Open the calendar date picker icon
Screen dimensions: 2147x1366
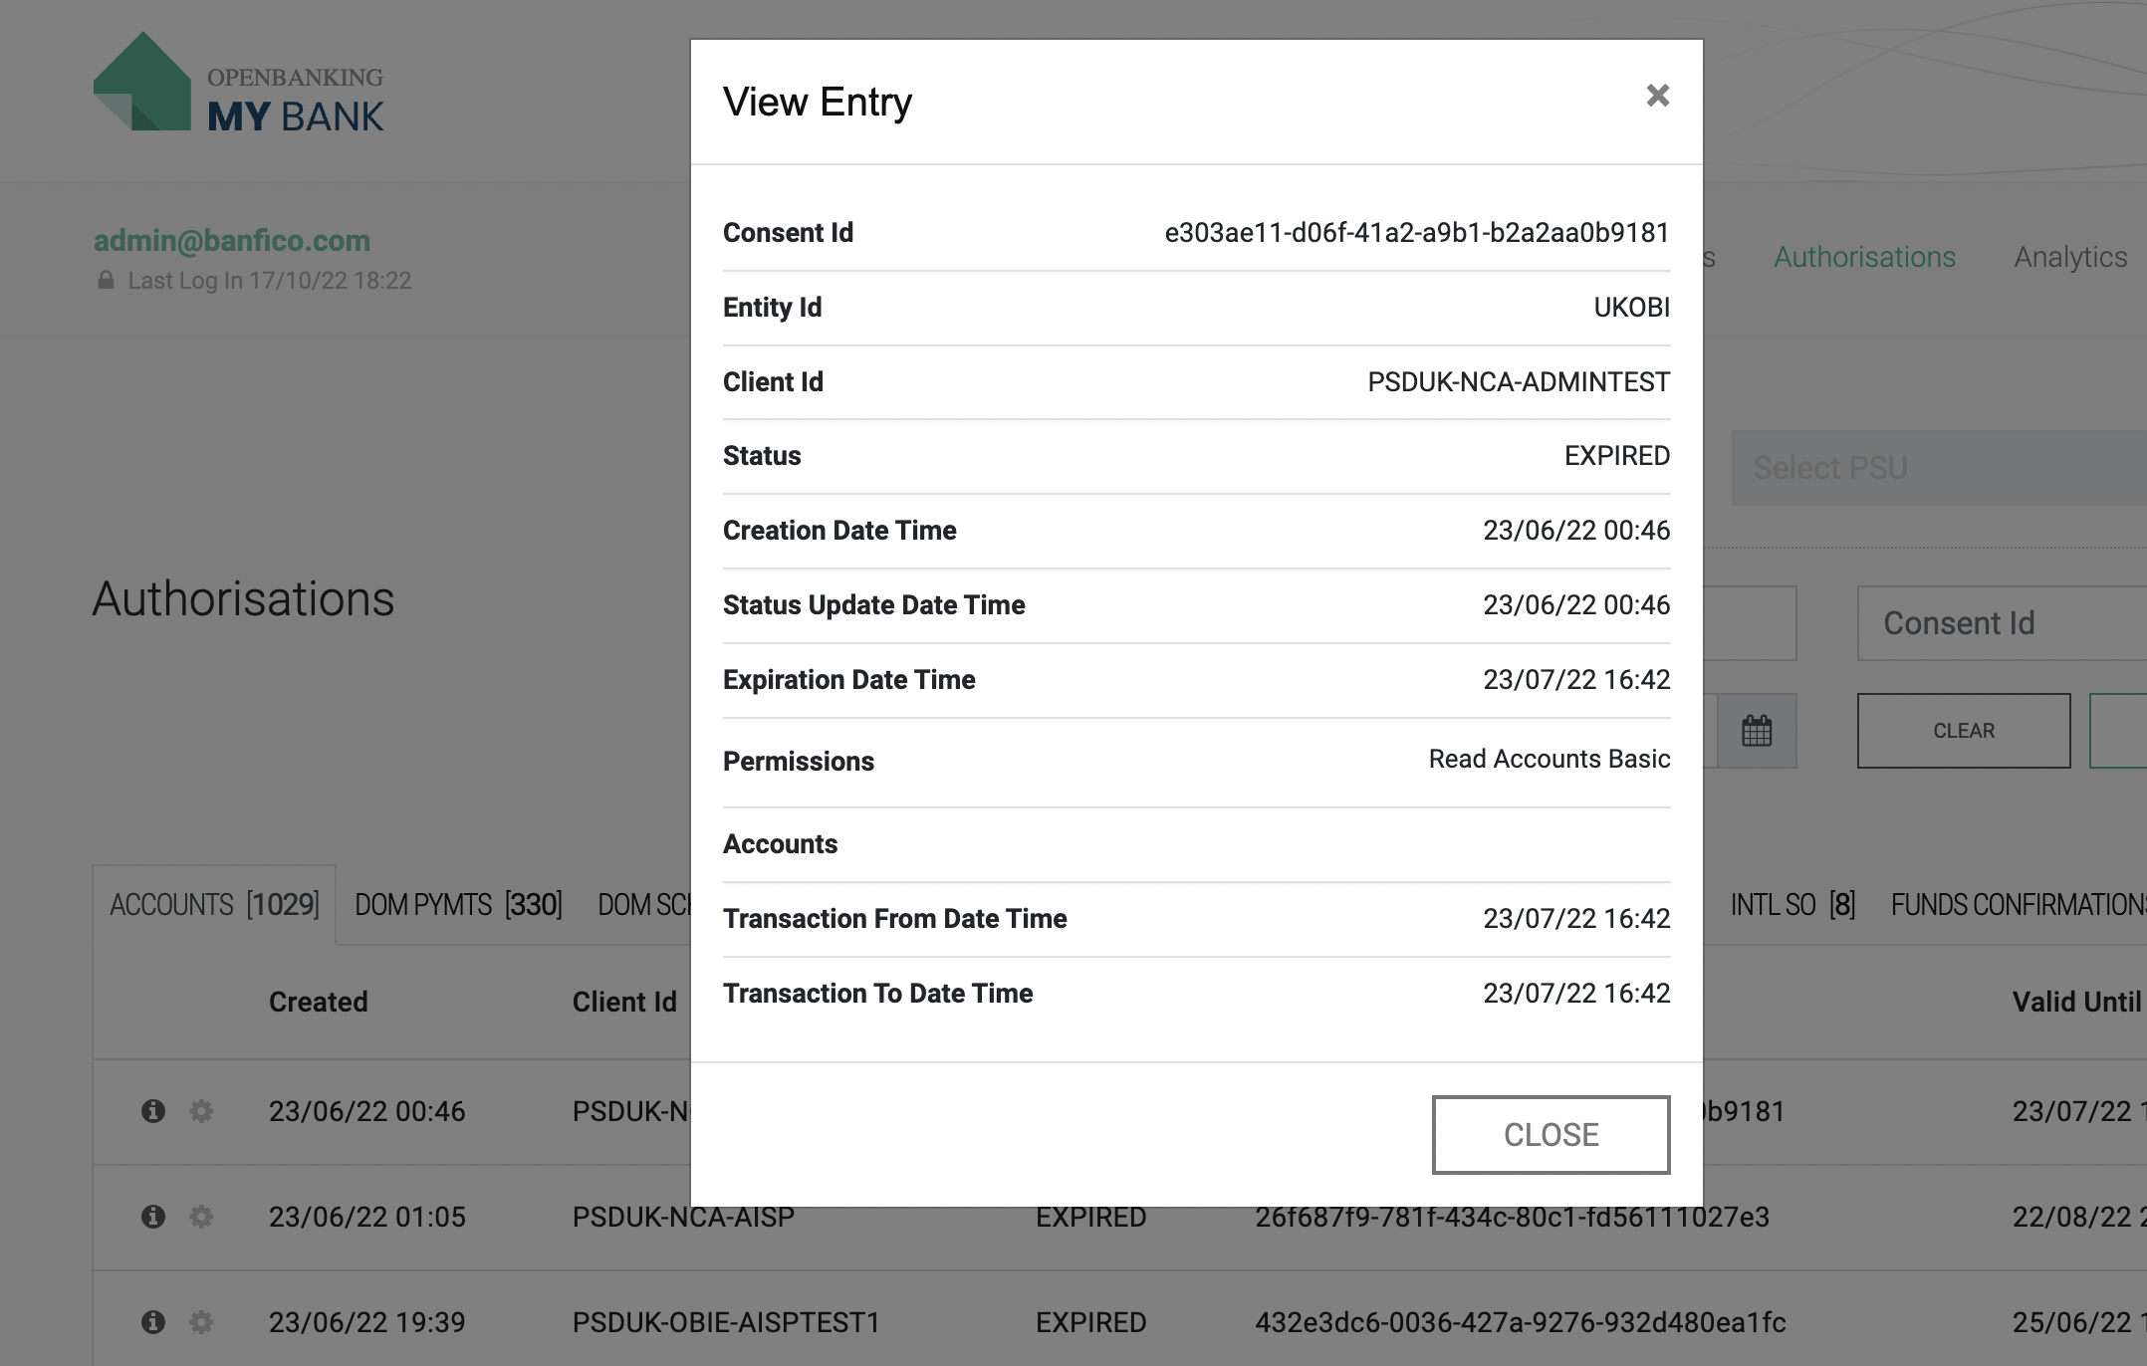coord(1757,731)
